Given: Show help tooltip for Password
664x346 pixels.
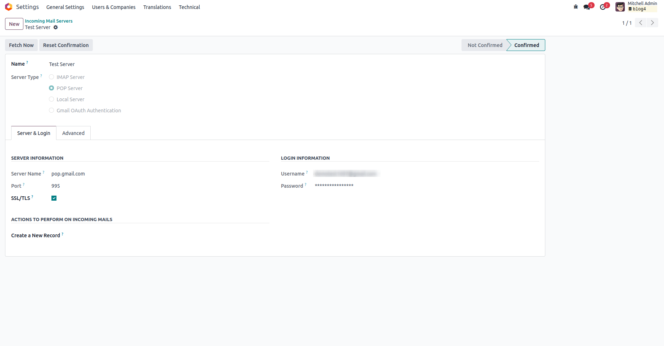Looking at the screenshot, I should click(x=305, y=184).
